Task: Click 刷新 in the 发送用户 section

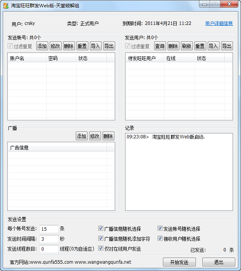Action: coord(187,46)
